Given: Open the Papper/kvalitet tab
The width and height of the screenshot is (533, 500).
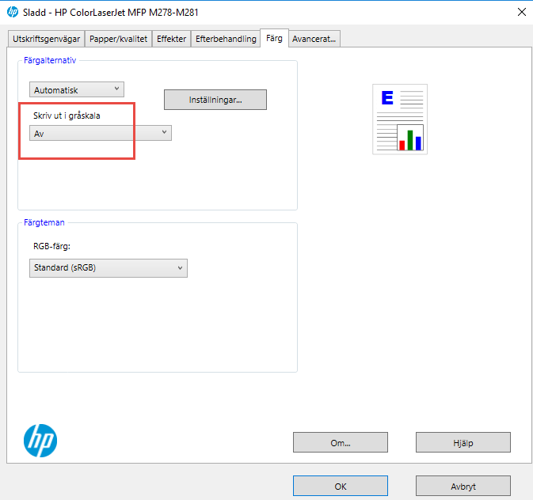Looking at the screenshot, I should coord(118,39).
